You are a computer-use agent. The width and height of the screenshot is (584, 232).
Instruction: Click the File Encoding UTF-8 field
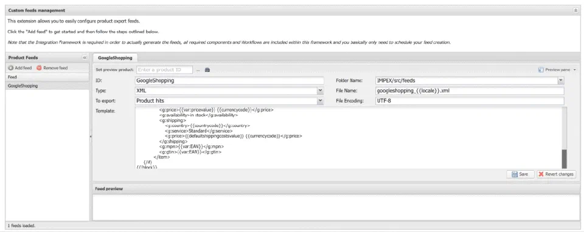tap(470, 101)
